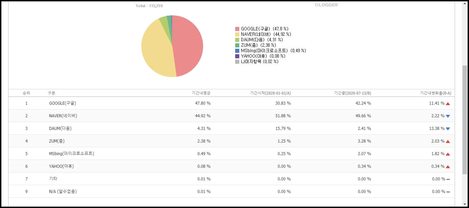The width and height of the screenshot is (469, 208).
Task: Select ZUM(줌) in the table
Action: (x=57, y=141)
